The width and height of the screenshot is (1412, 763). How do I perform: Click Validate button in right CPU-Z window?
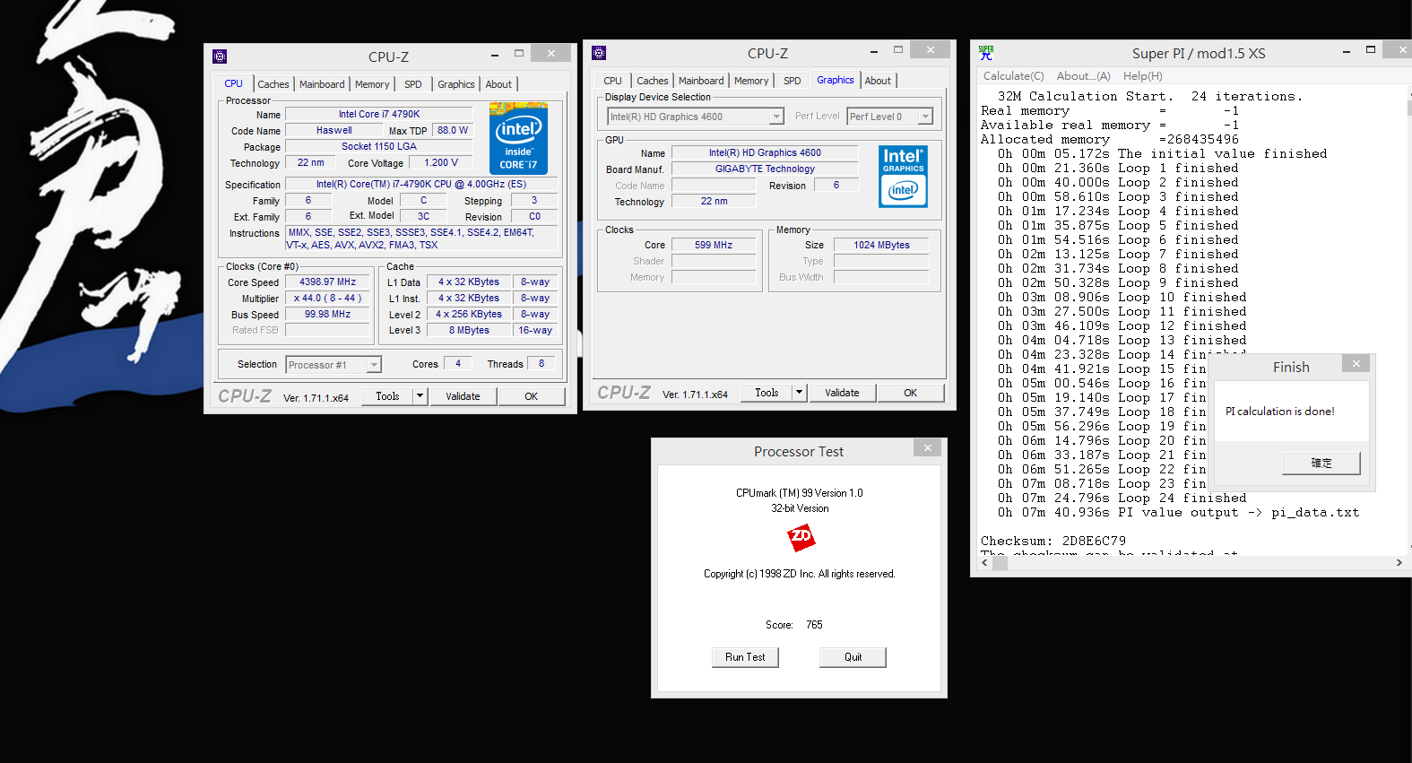click(x=842, y=393)
